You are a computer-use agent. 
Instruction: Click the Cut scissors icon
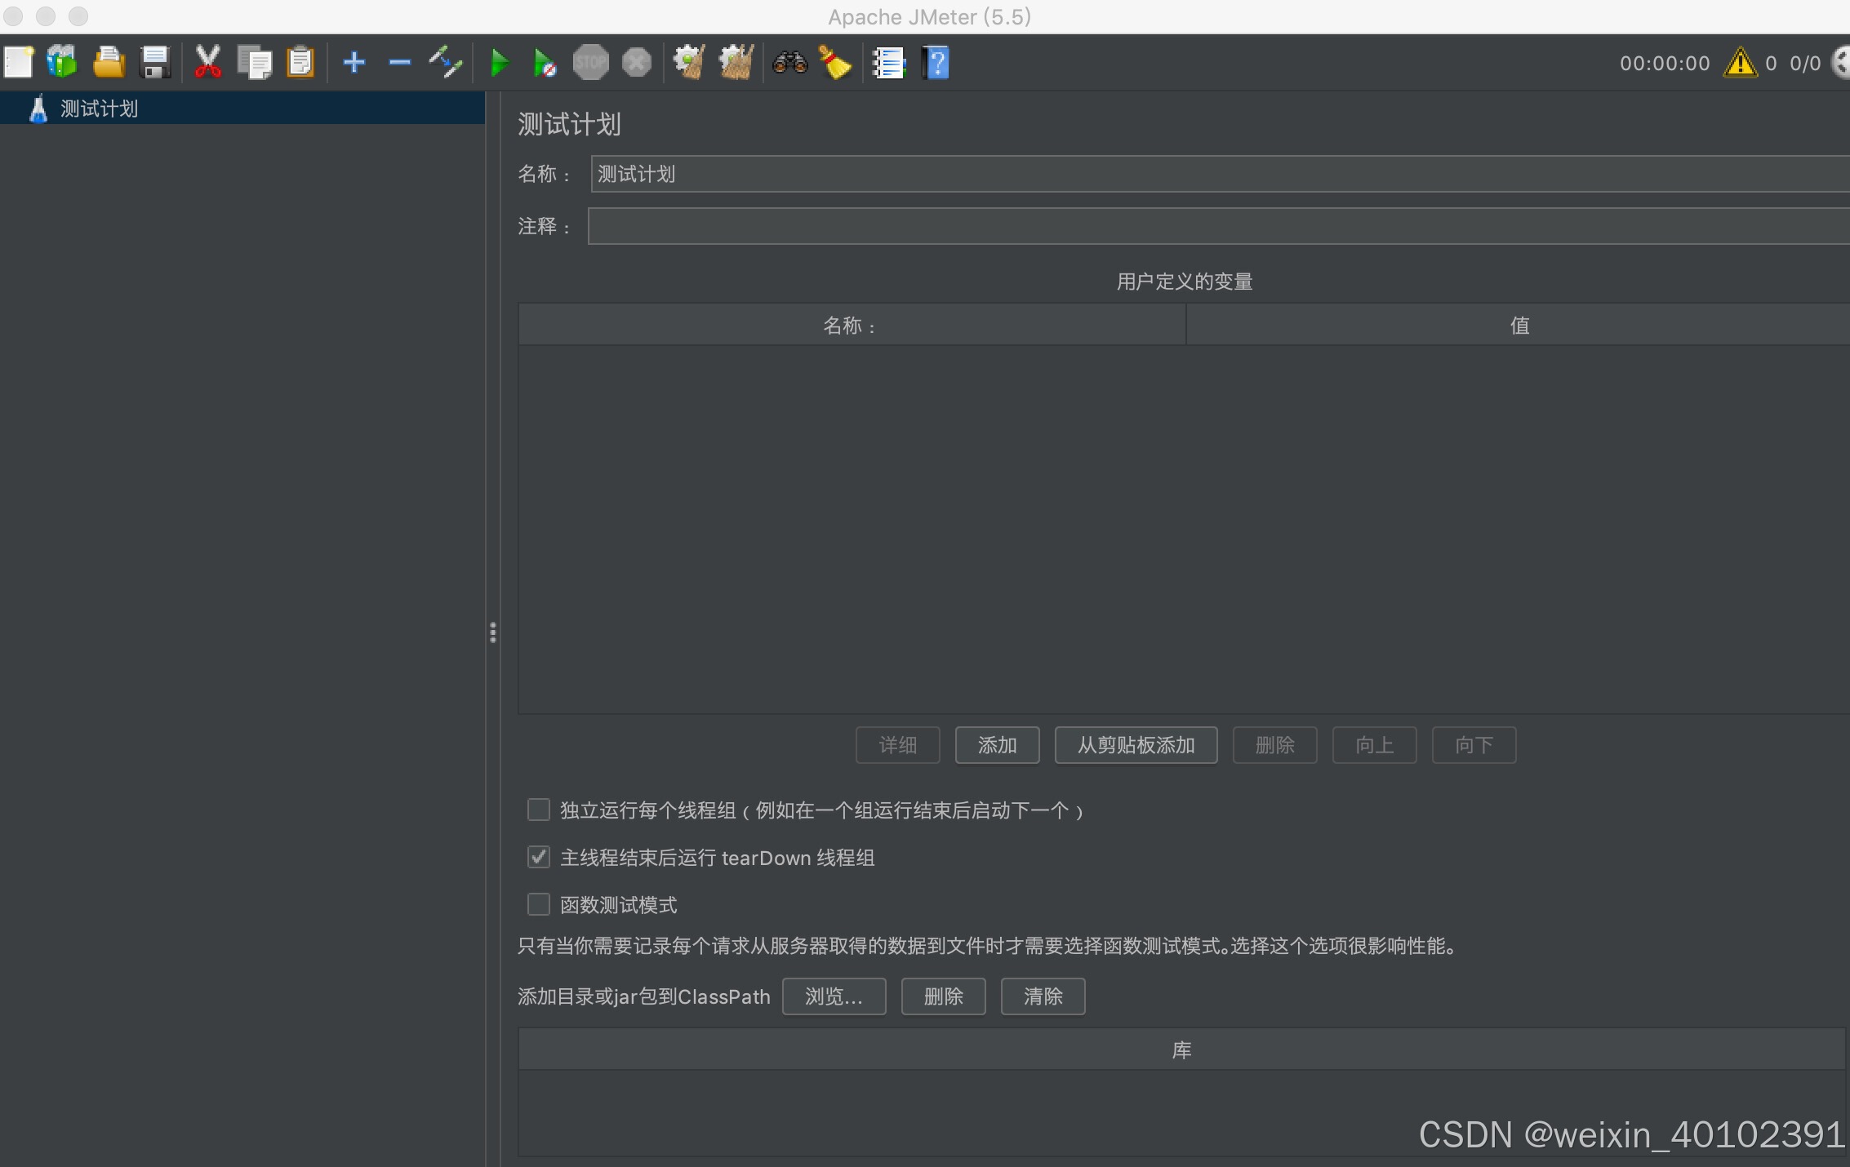tap(207, 63)
